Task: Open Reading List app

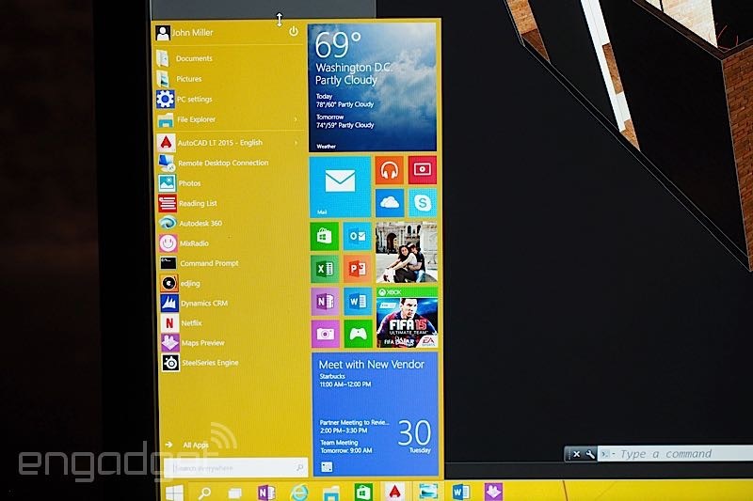Action: pyautogui.click(x=187, y=203)
